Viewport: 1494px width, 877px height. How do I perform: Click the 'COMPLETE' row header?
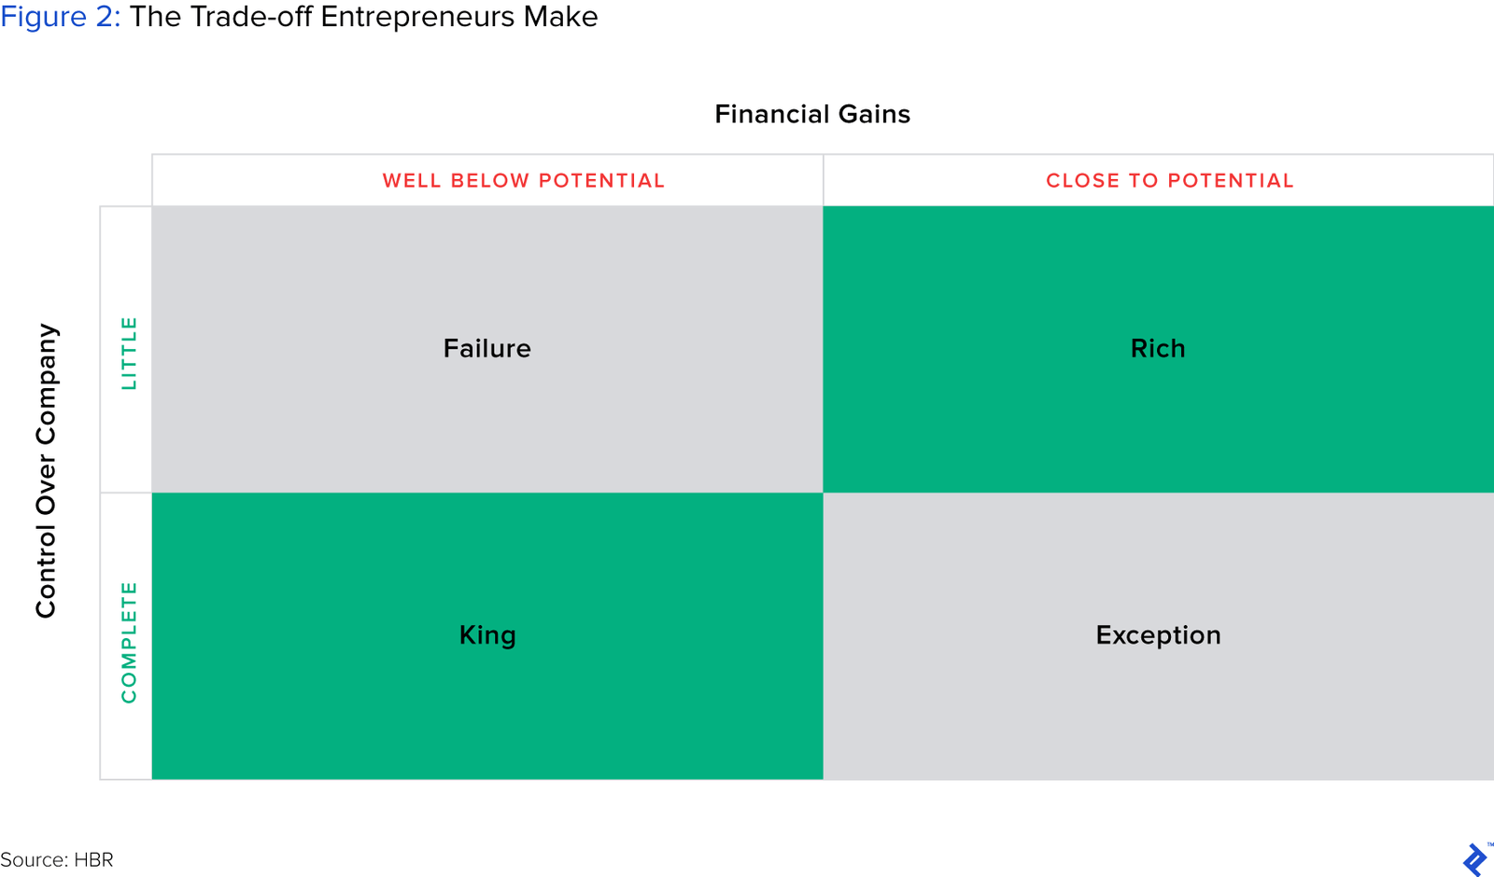point(129,642)
